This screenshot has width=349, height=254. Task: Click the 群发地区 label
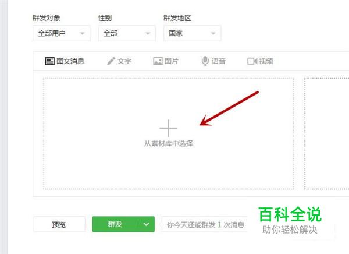(177, 18)
